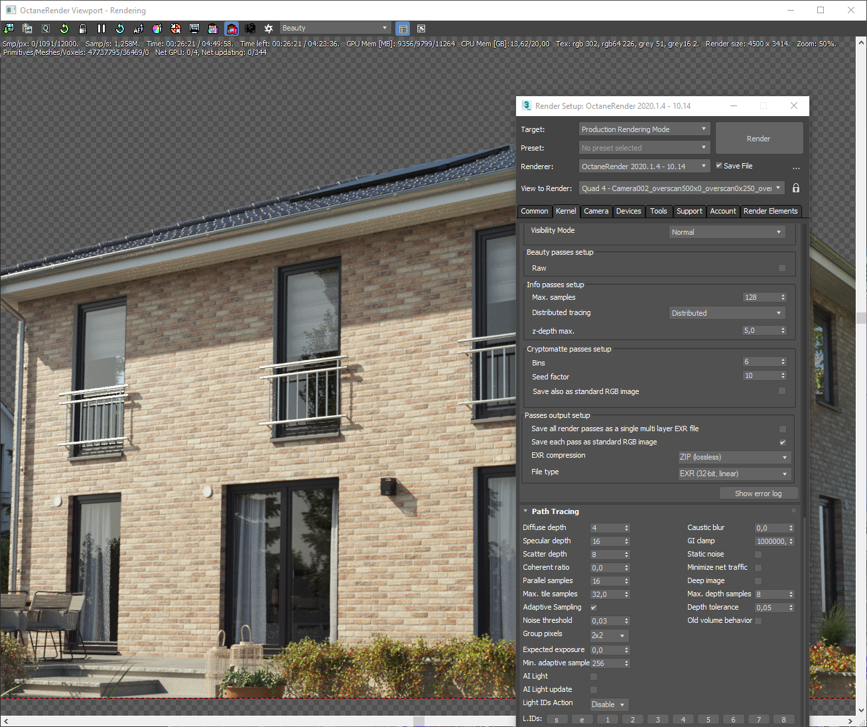Image resolution: width=867 pixels, height=727 pixels.
Task: Click the viewport horizontal scrollbar thumb
Action: (x=419, y=721)
